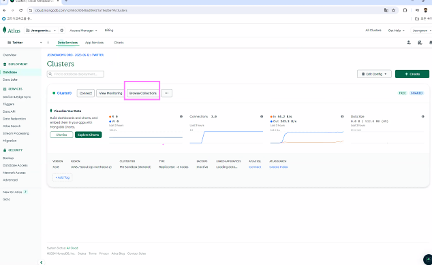Open Stream Processing in sidebar
This screenshot has width=432, height=265.
[x=16, y=133]
